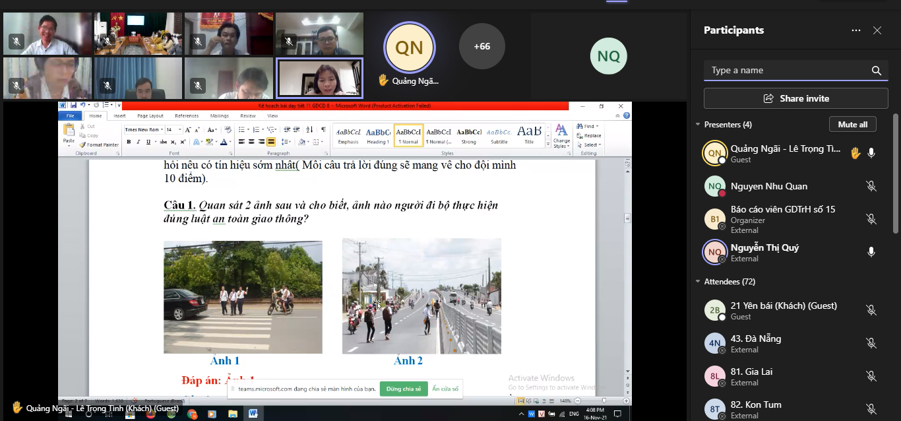Open the Select dropdown in Editing group
This screenshot has height=421, width=901.
pos(588,145)
